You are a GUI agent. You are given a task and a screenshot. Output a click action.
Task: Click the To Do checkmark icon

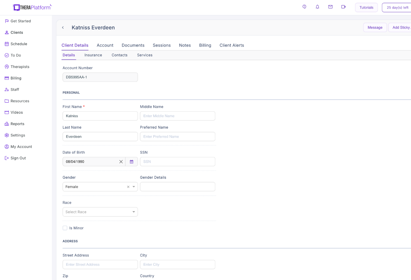click(x=7, y=55)
